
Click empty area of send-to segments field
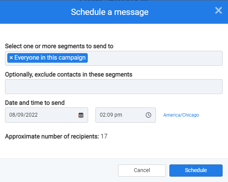pyautogui.click(x=155, y=58)
